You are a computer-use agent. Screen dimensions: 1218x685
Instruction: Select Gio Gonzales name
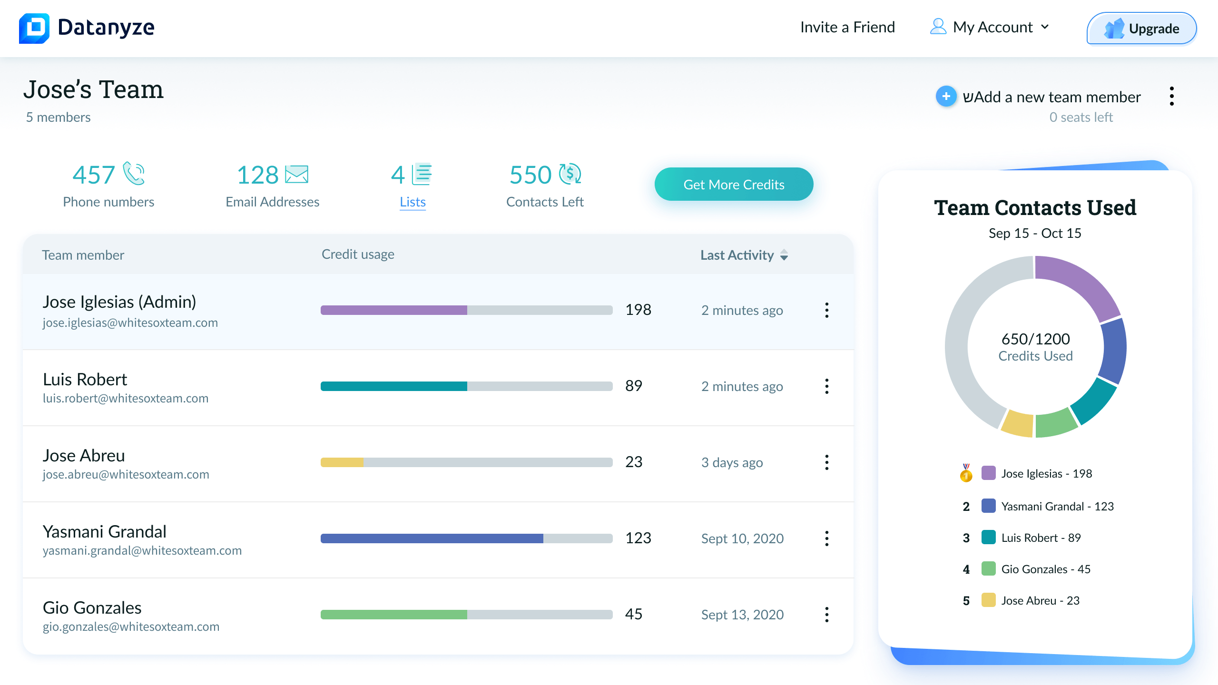[92, 607]
